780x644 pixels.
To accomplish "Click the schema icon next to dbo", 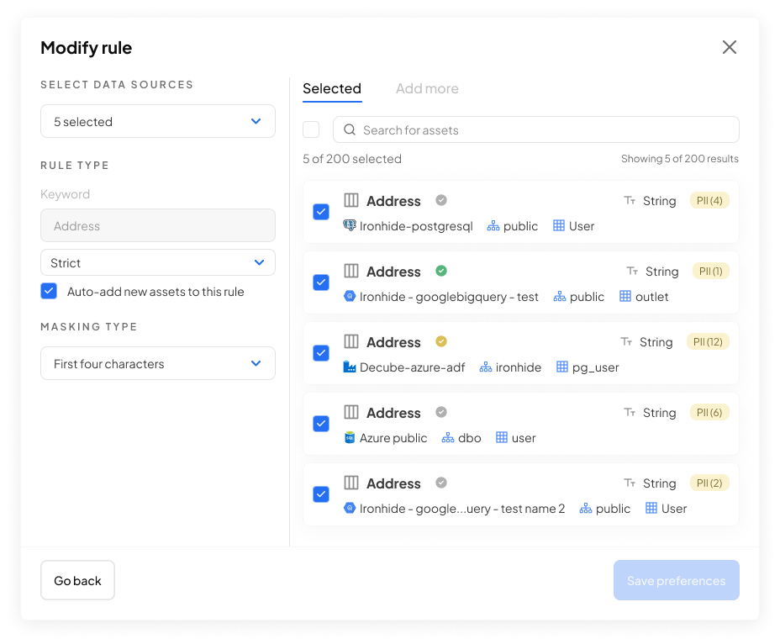I will point(447,438).
